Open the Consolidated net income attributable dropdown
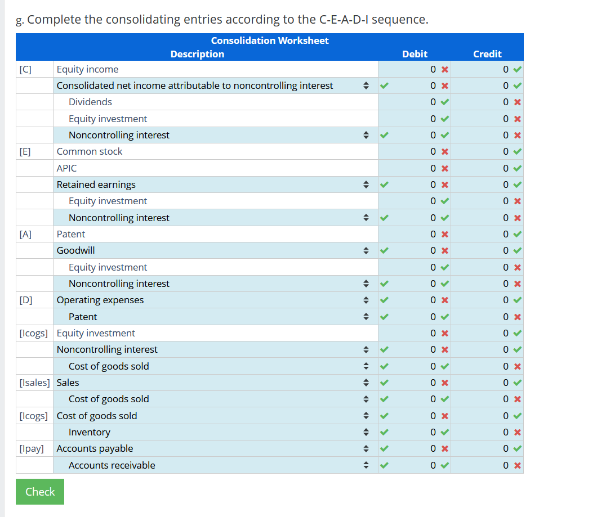The height and width of the screenshot is (517, 597). pyautogui.click(x=216, y=86)
